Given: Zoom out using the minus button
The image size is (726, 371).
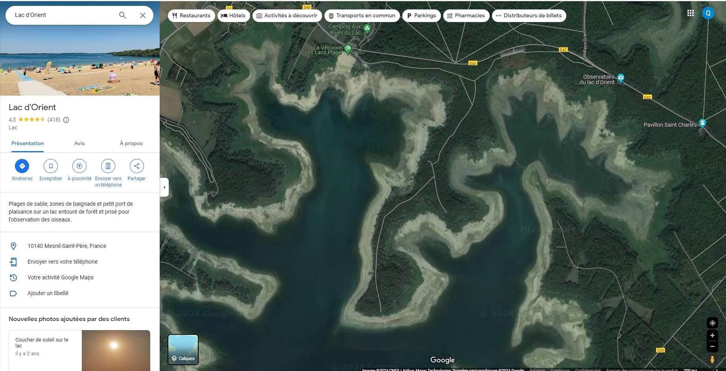Looking at the screenshot, I should click(712, 347).
